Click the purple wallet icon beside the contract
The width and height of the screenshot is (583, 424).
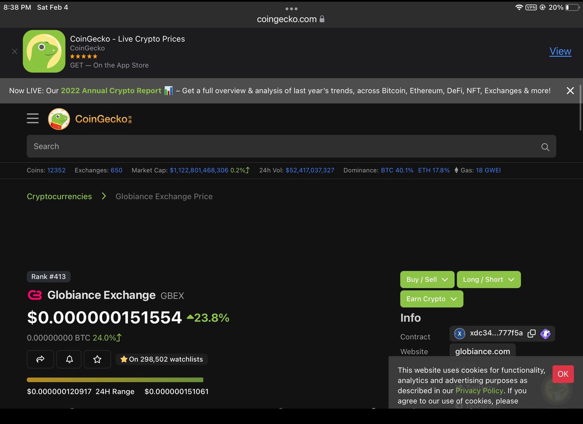pos(545,334)
